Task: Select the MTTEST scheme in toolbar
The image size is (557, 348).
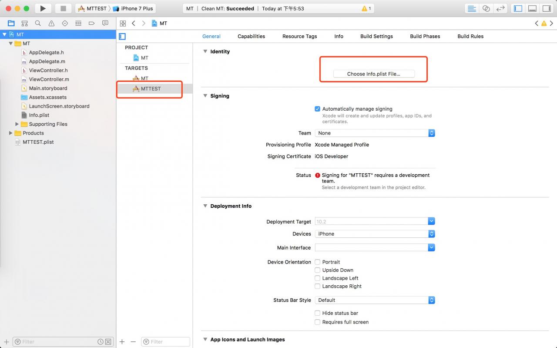Action: [x=92, y=8]
